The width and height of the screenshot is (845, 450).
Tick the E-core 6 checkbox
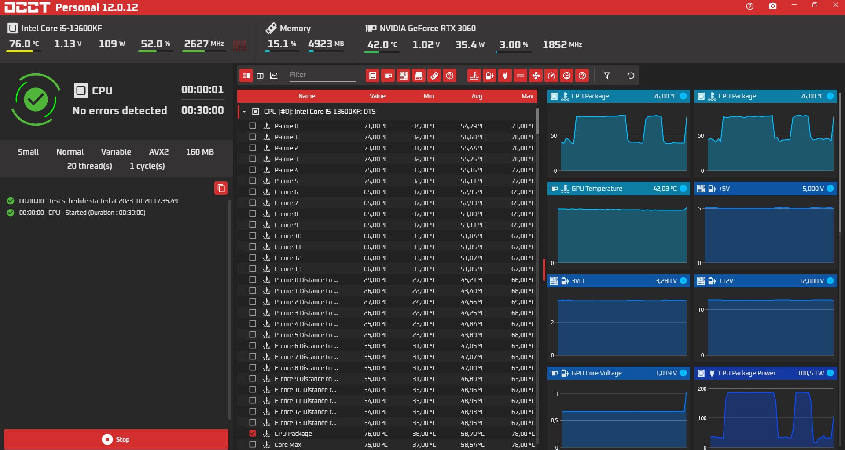tap(253, 192)
